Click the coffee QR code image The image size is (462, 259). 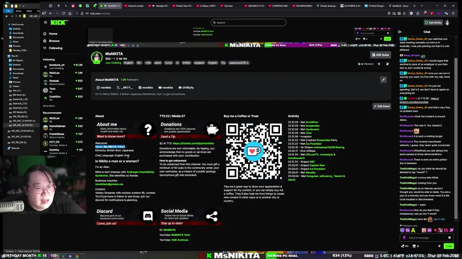(254, 151)
